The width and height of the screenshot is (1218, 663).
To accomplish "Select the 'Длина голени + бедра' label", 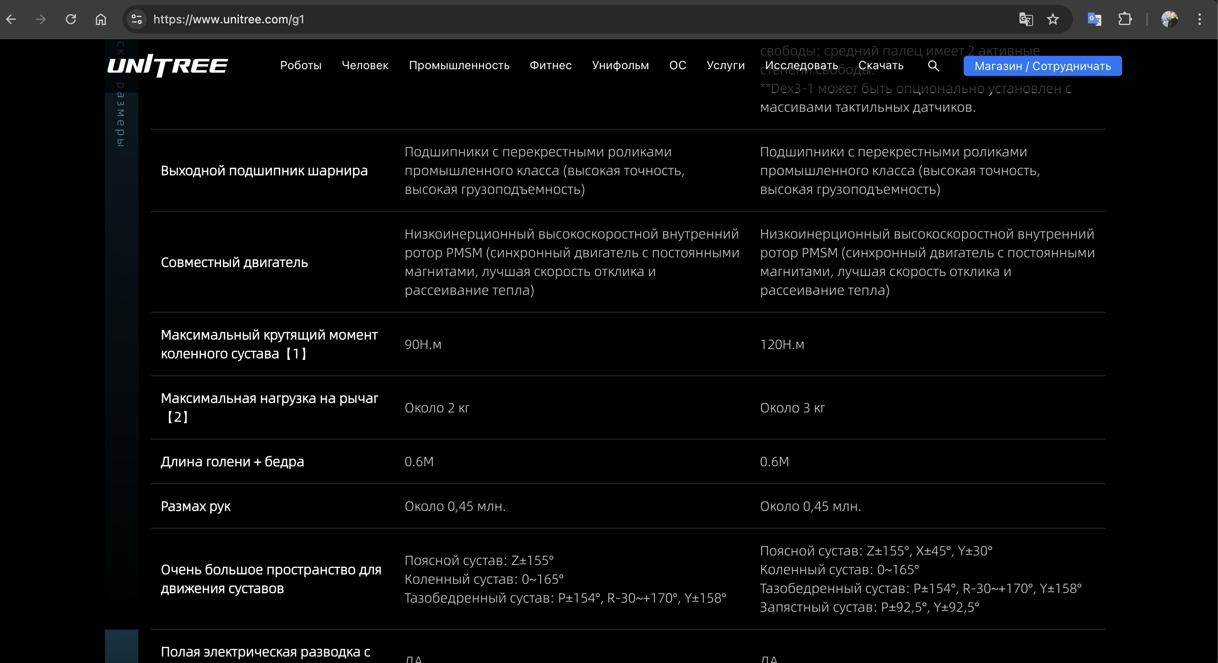I will tap(232, 462).
